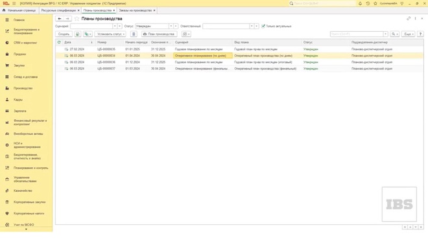The height and width of the screenshot is (241, 428).
Task: Expand the reports icon dropdown after План производства
Action: [x=186, y=34]
